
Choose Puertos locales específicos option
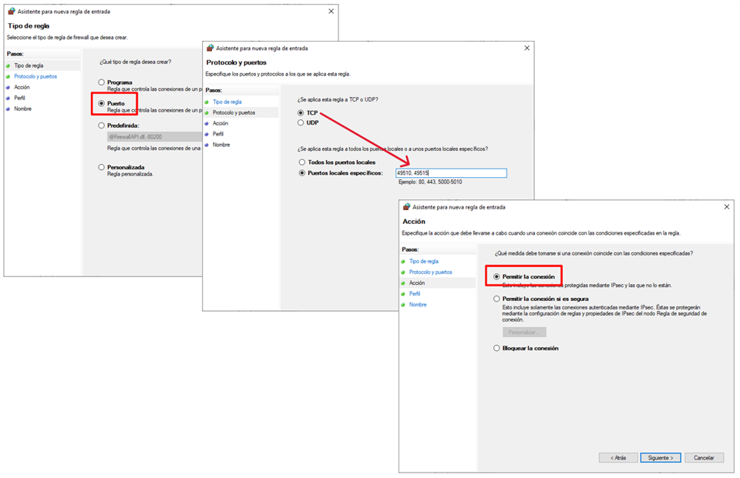(301, 173)
